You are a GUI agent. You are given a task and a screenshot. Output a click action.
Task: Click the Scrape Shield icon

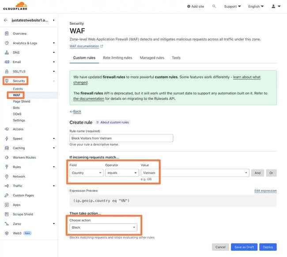click(x=7, y=214)
